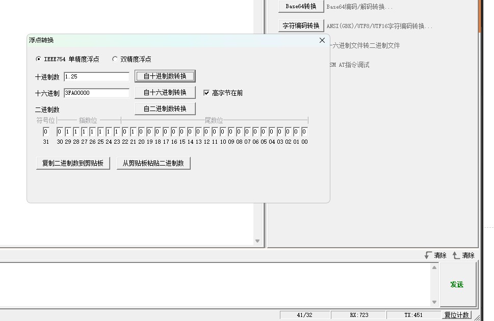Screen dimensions: 494x321
Task: Toggle exponent bit 25
Action: click(x=100, y=131)
